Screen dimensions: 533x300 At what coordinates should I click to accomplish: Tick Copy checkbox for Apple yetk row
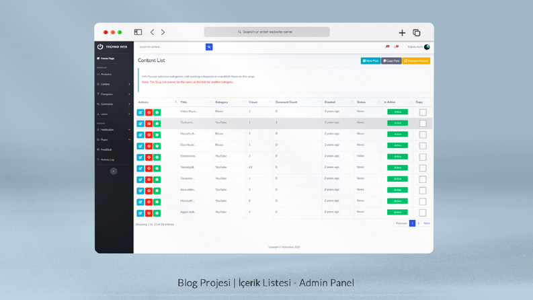click(x=423, y=213)
